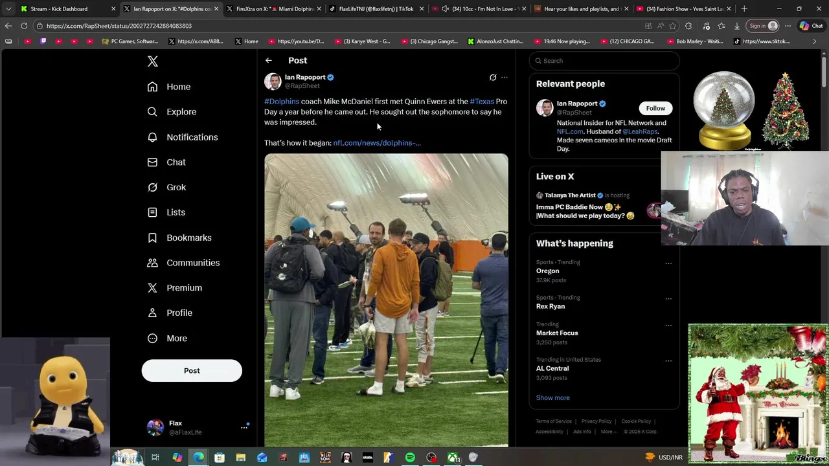The height and width of the screenshot is (466, 829).
Task: Open the Market Focus trending topic
Action: [557, 333]
